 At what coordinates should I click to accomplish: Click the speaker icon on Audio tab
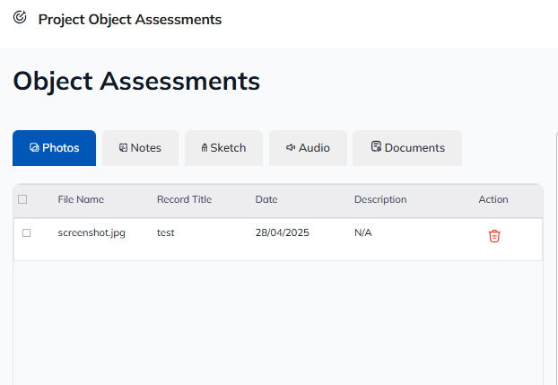click(291, 148)
